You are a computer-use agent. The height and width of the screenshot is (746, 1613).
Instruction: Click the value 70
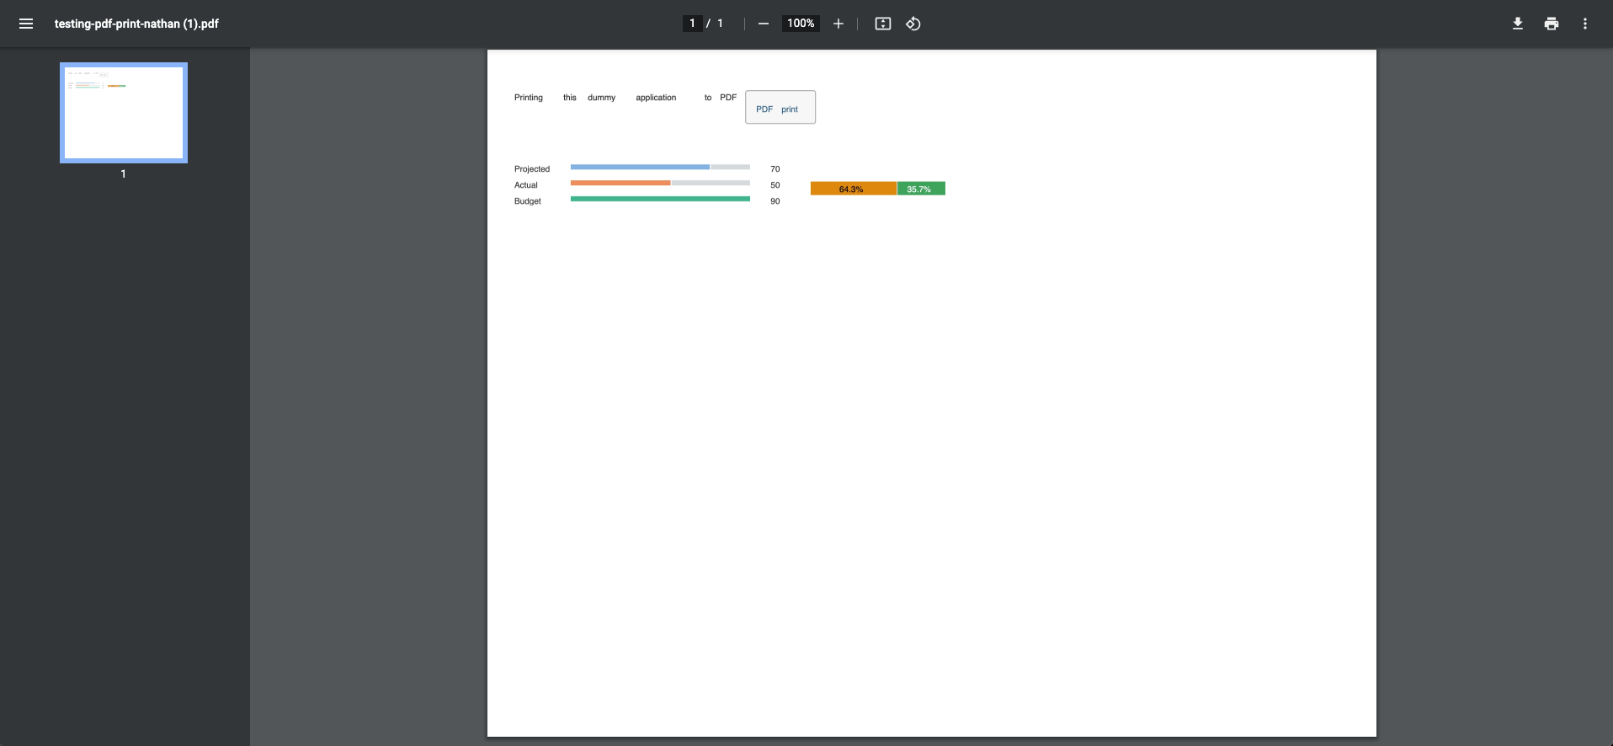pos(775,169)
